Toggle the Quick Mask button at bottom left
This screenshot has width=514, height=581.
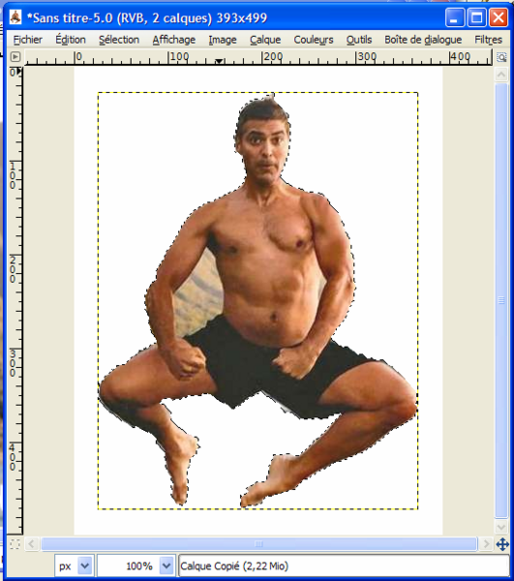(x=15, y=544)
